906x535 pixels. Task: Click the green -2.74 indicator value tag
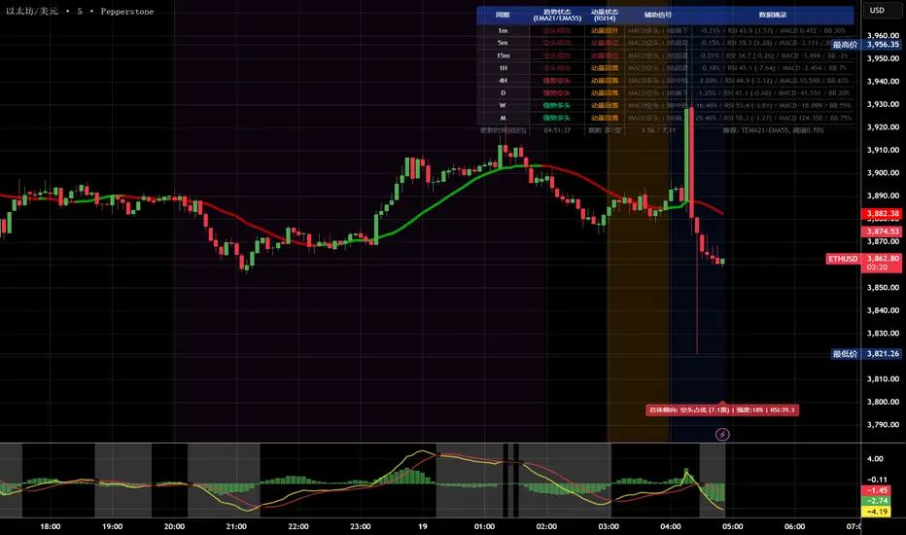pyautogui.click(x=882, y=498)
